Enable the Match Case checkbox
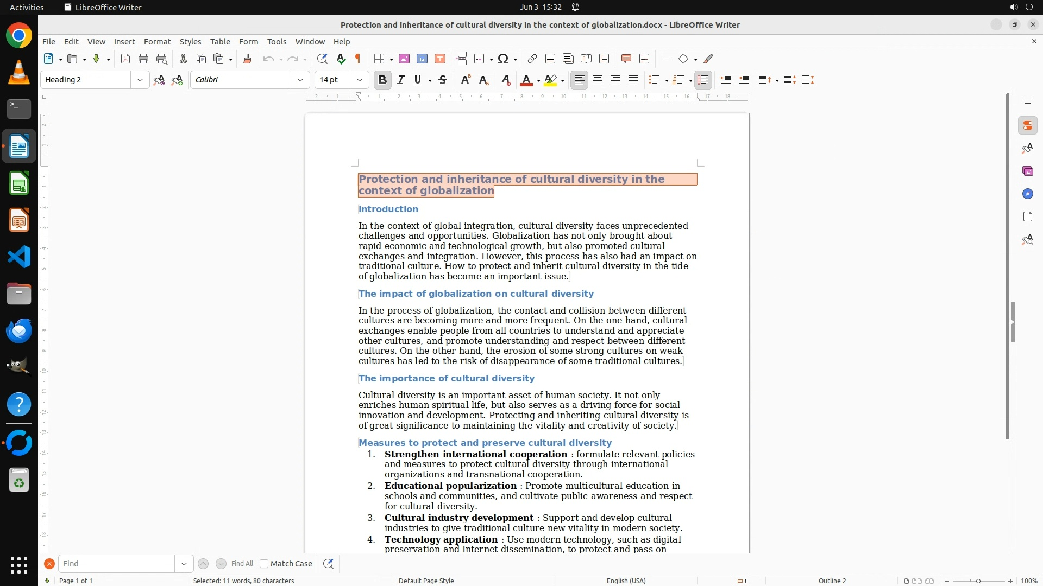 [264, 564]
